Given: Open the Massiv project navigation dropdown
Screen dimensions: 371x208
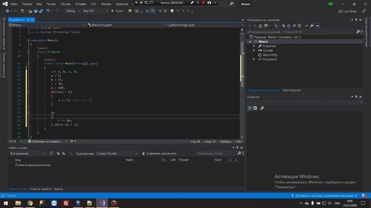Looking at the screenshot, I should pos(47,25).
